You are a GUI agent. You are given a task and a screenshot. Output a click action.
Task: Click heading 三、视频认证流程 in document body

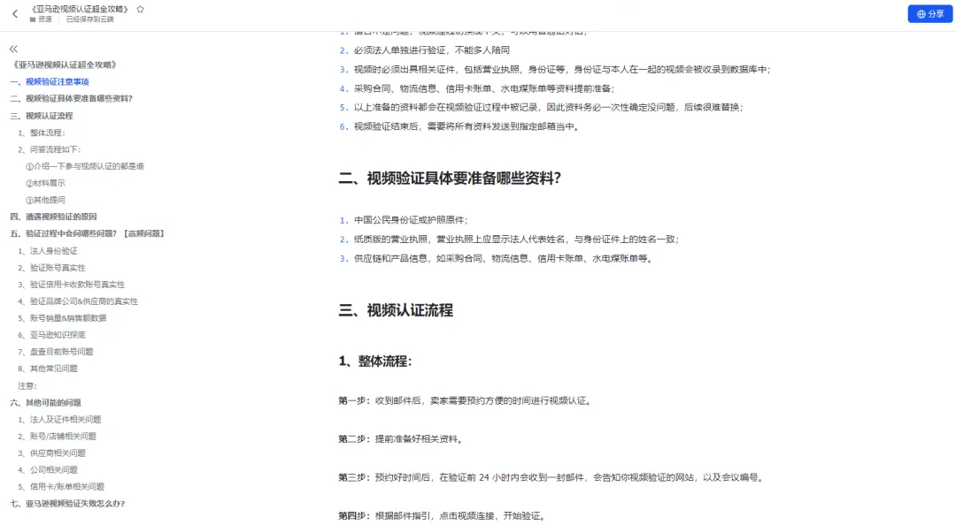(x=396, y=310)
